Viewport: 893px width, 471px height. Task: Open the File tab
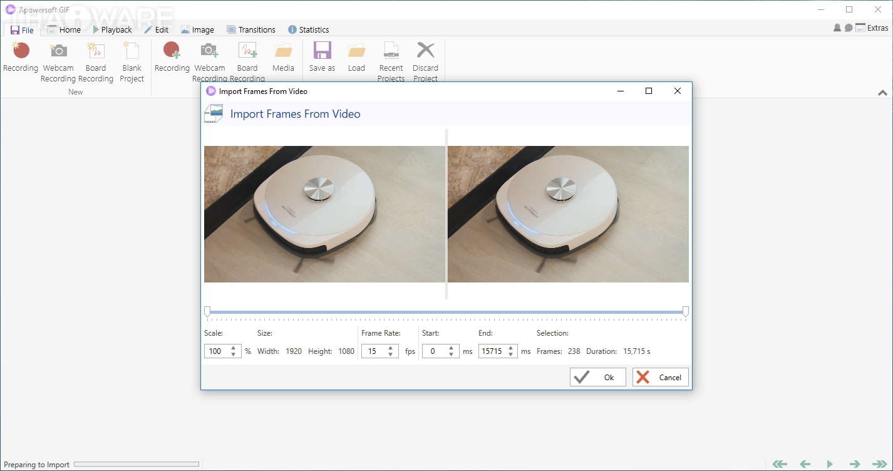(x=22, y=29)
